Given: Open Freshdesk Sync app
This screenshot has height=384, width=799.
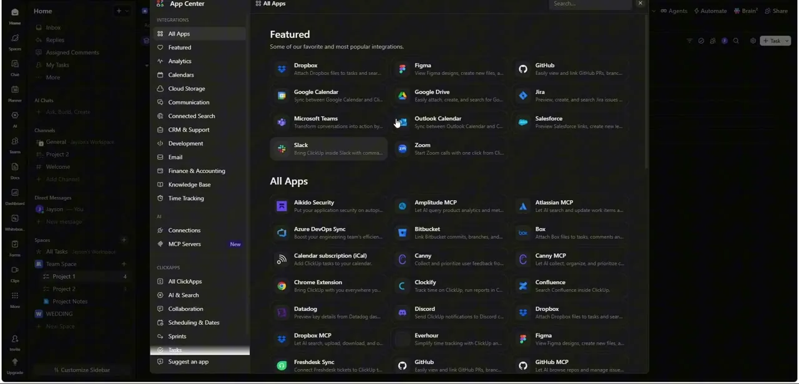Looking at the screenshot, I should point(329,365).
